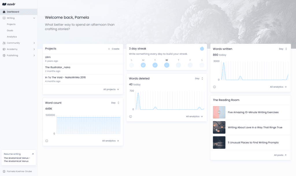The image size is (296, 176).
Task: Select the Academy sidebar item
Action: pos(19,49)
